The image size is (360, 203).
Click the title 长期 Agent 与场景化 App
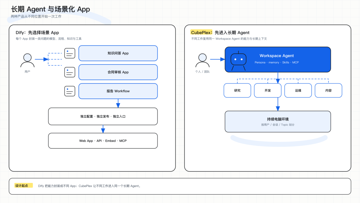pos(51,9)
